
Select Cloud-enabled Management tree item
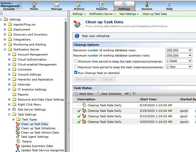pos(37,64)
